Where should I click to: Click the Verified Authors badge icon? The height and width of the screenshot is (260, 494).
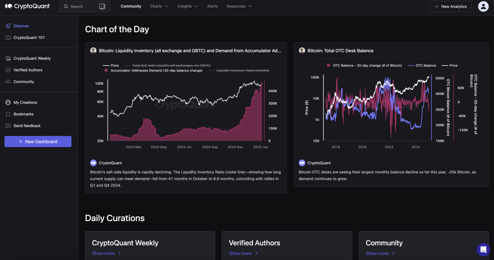8,70
